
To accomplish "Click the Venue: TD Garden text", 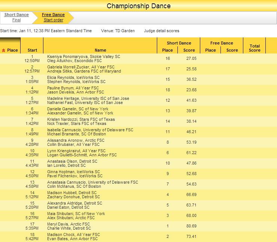I will tap(118, 31).
